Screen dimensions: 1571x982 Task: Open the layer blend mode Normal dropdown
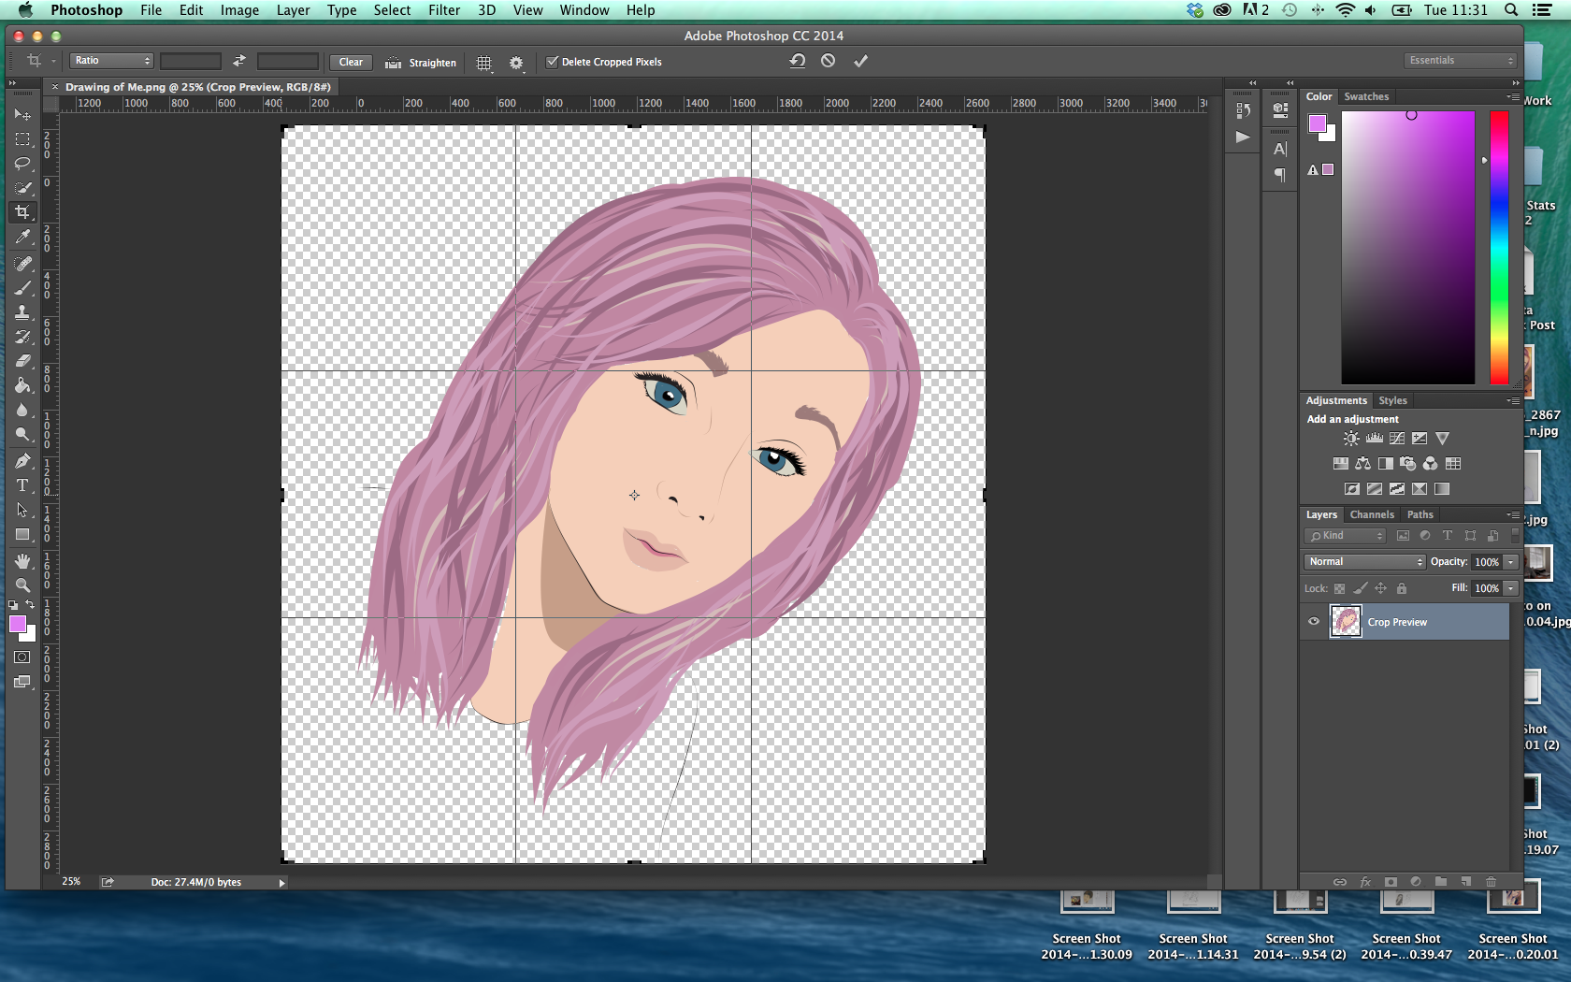[1364, 562]
